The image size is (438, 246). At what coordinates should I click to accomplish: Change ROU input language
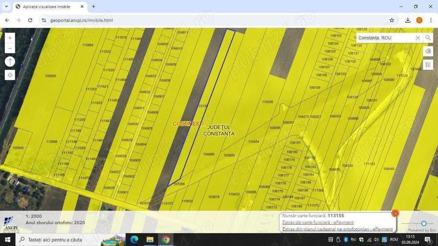[394, 240]
